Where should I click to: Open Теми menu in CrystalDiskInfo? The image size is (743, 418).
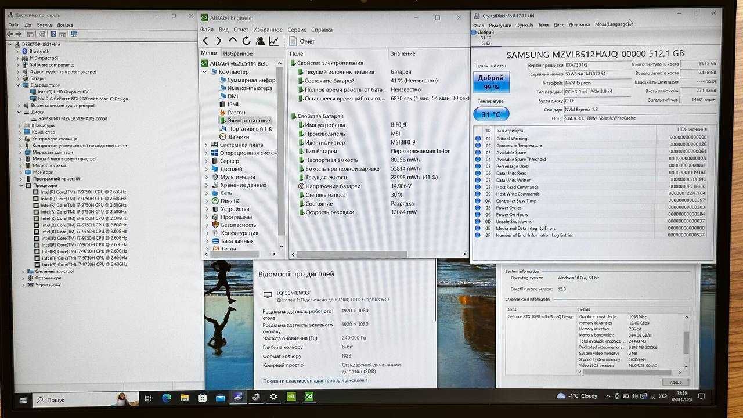pyautogui.click(x=543, y=25)
